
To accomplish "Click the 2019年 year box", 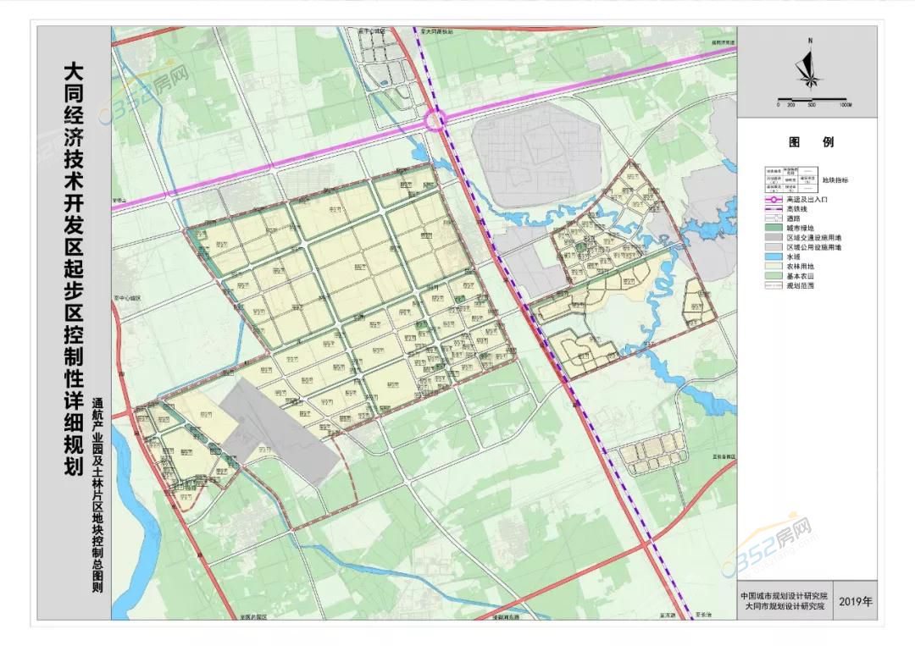I will 855,601.
